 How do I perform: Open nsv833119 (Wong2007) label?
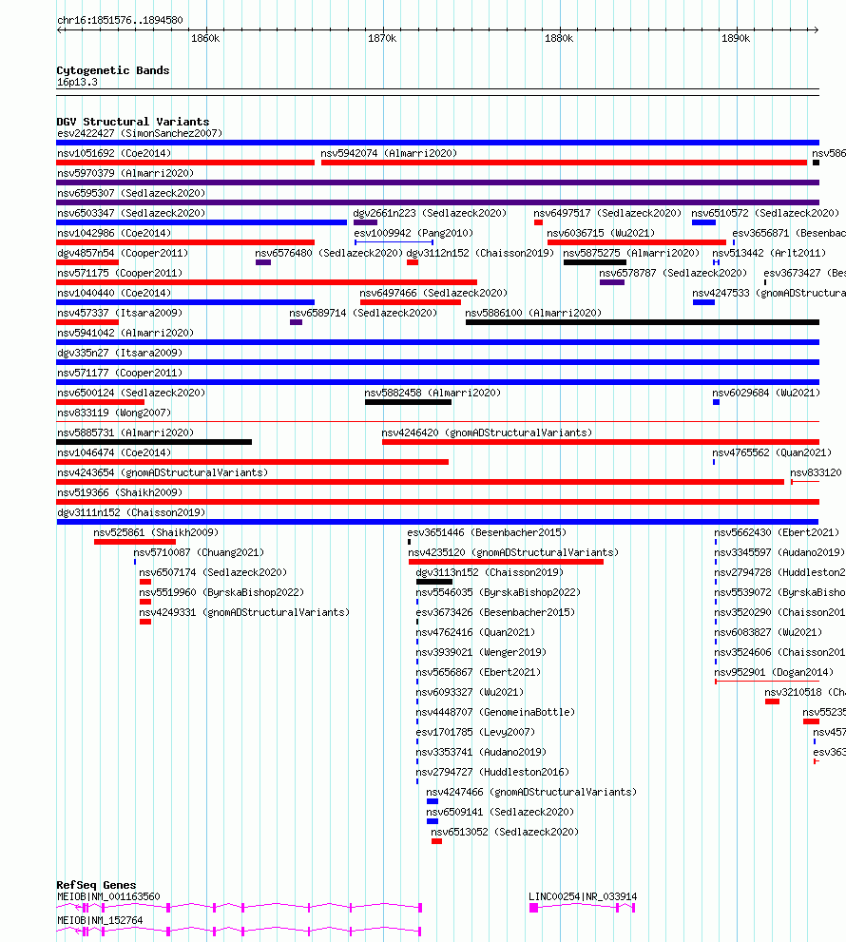114,413
